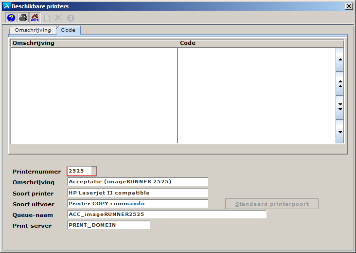356x253 pixels.
Task: Click the printer icon in the toolbar
Action: pos(23,18)
